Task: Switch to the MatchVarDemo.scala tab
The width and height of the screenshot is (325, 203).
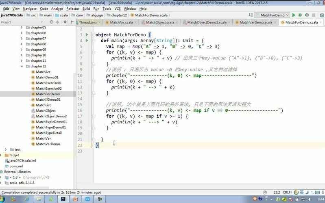Action: click(x=255, y=22)
